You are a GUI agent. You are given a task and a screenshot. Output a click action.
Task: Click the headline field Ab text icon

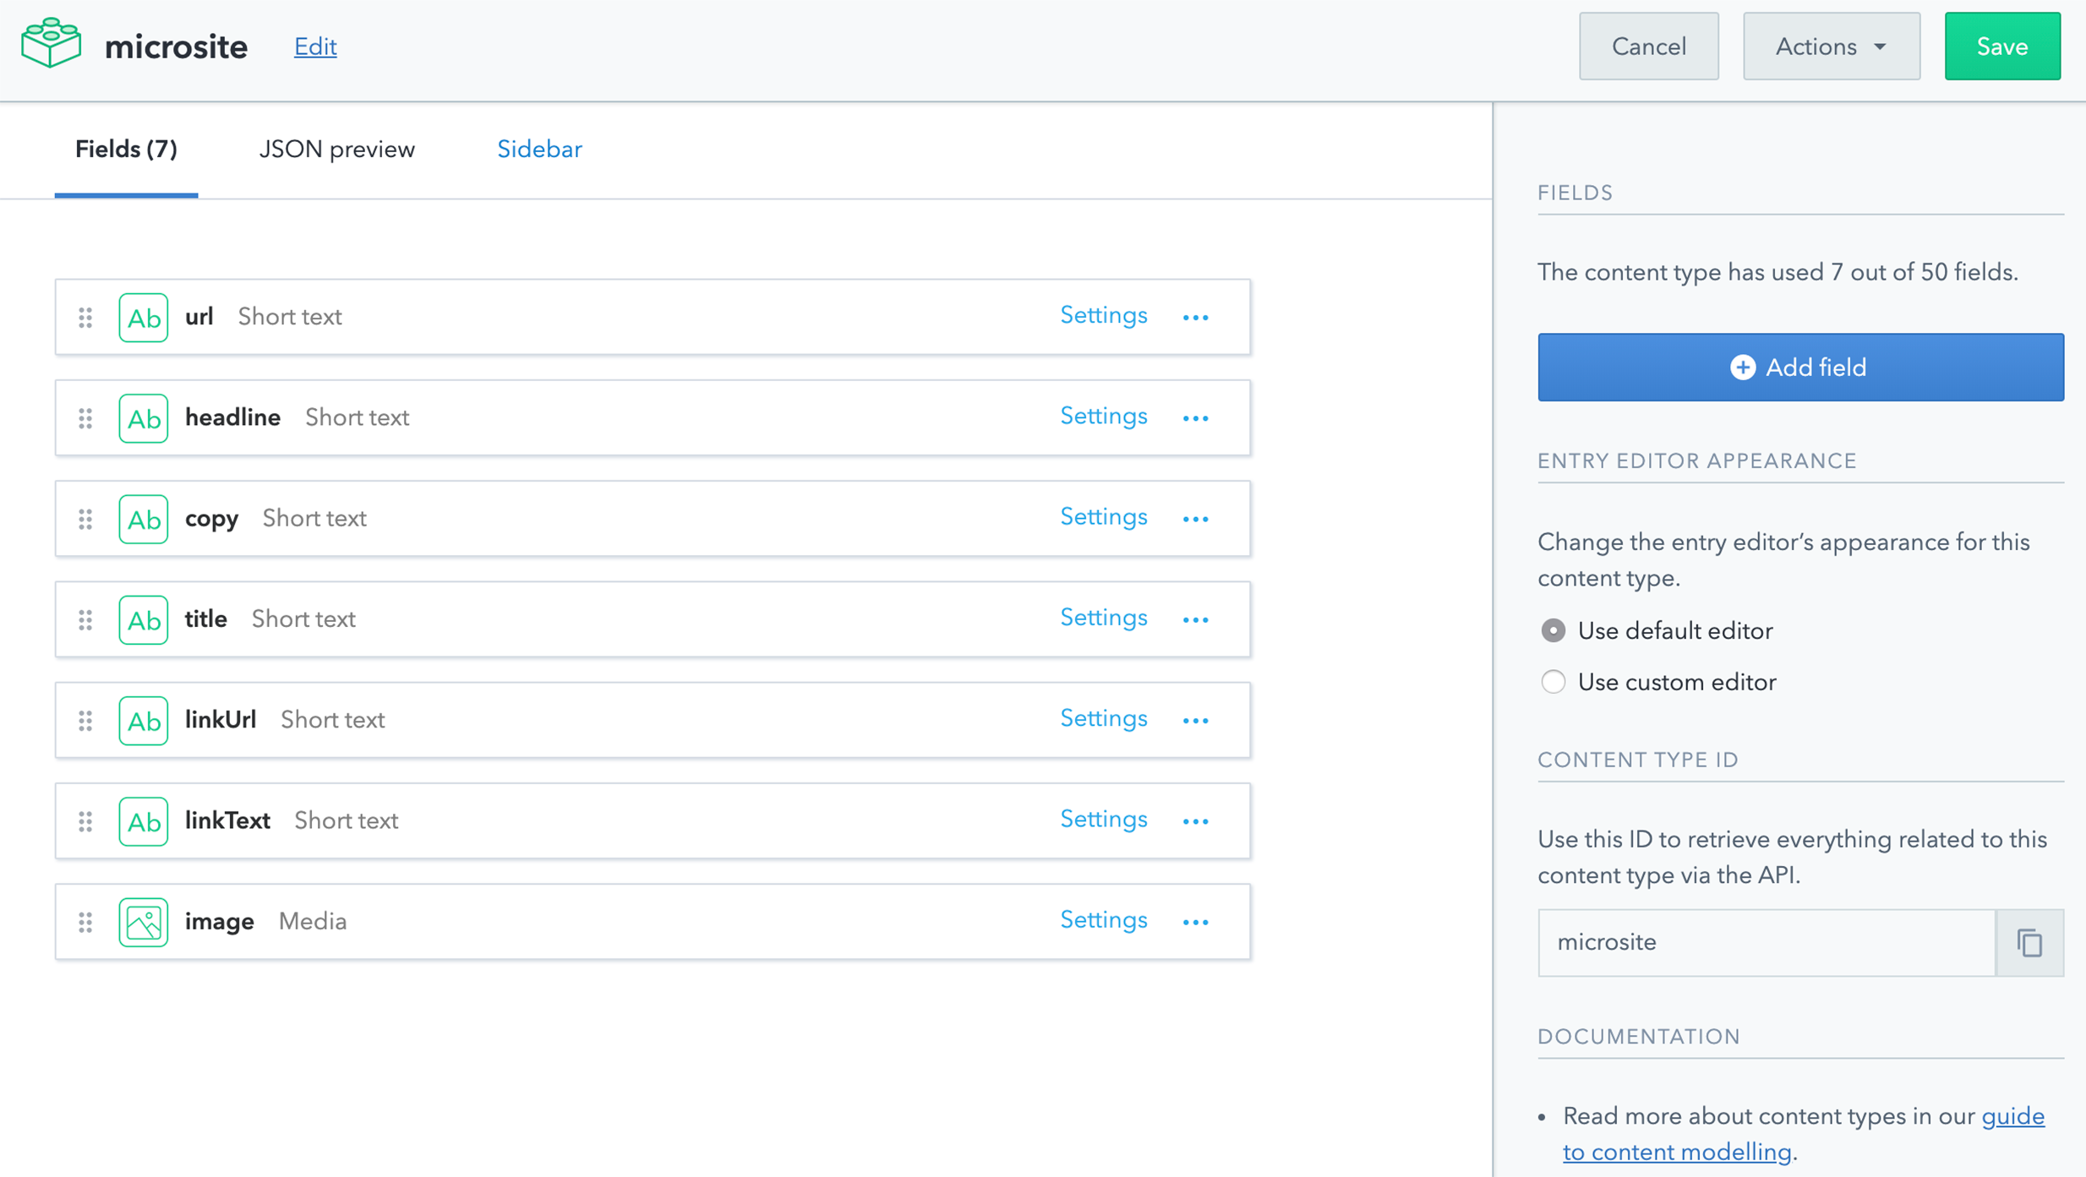pyautogui.click(x=143, y=418)
